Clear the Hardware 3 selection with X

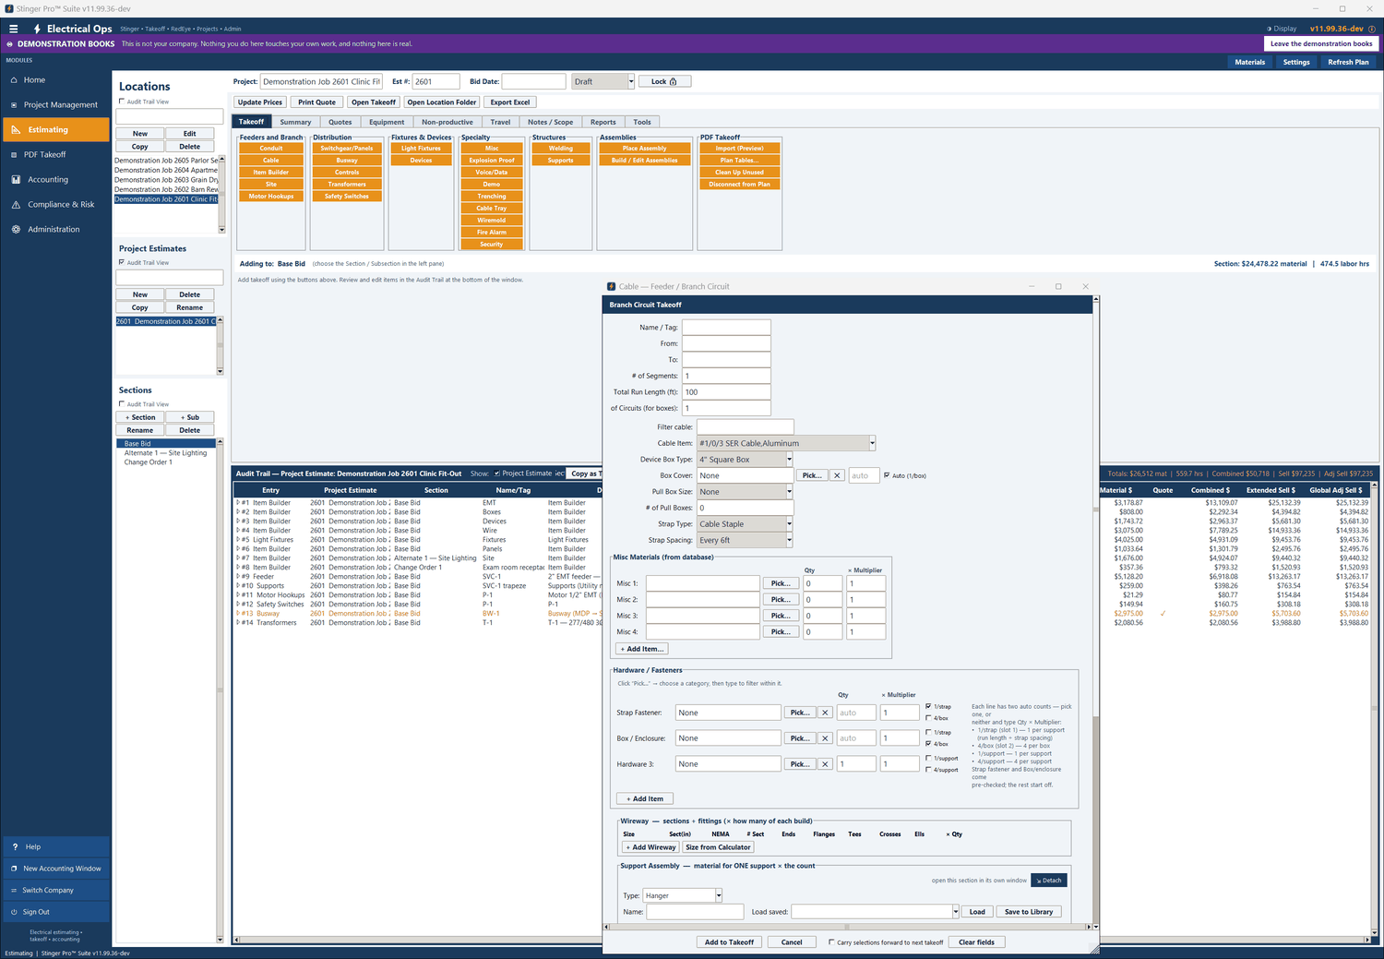(x=825, y=764)
